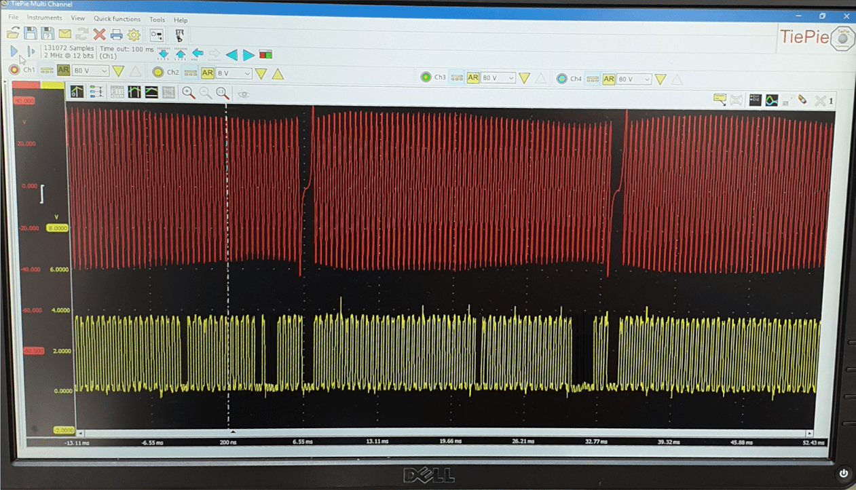Image resolution: width=856 pixels, height=490 pixels.
Task: Open the Quick functions menu
Action: [x=117, y=19]
